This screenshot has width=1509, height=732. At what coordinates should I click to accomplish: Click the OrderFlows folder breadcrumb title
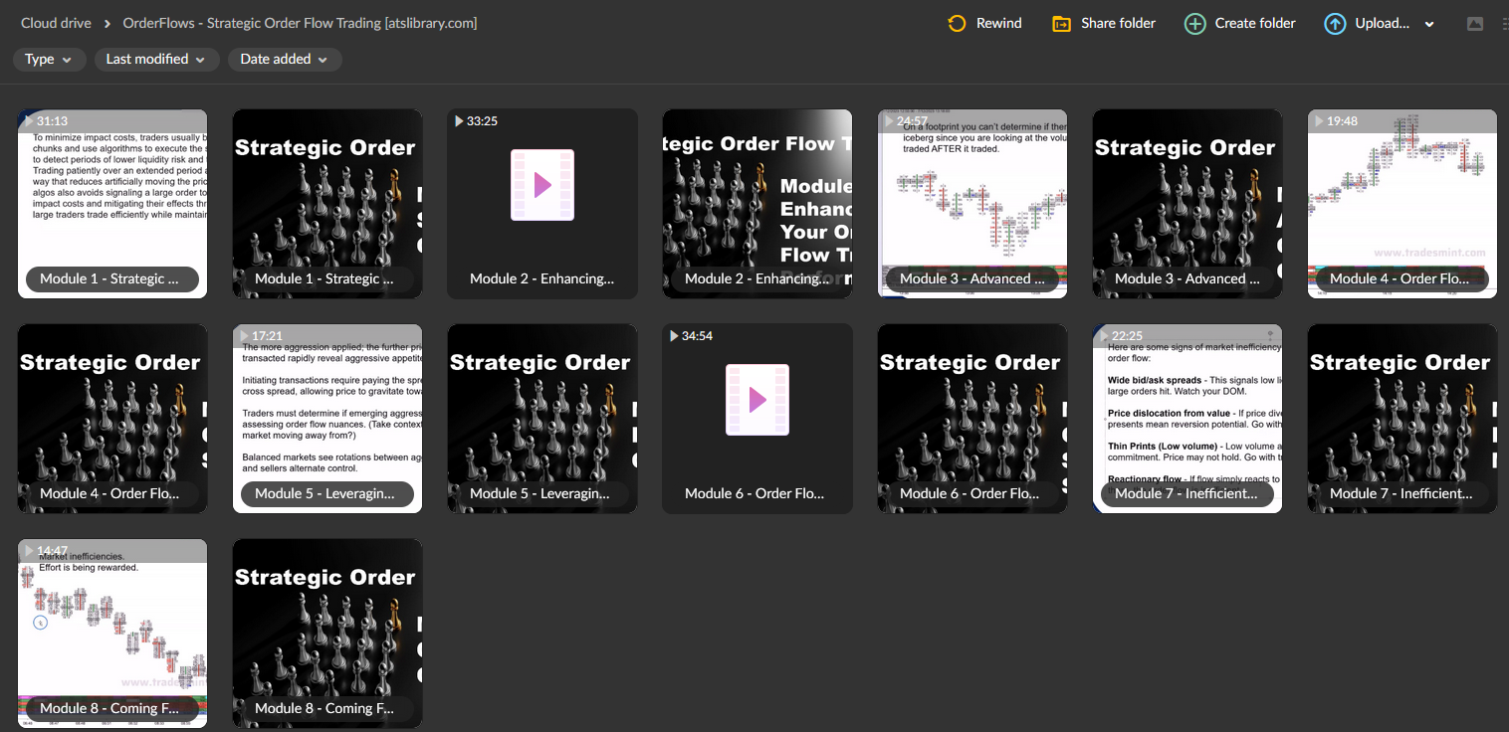pos(299,22)
